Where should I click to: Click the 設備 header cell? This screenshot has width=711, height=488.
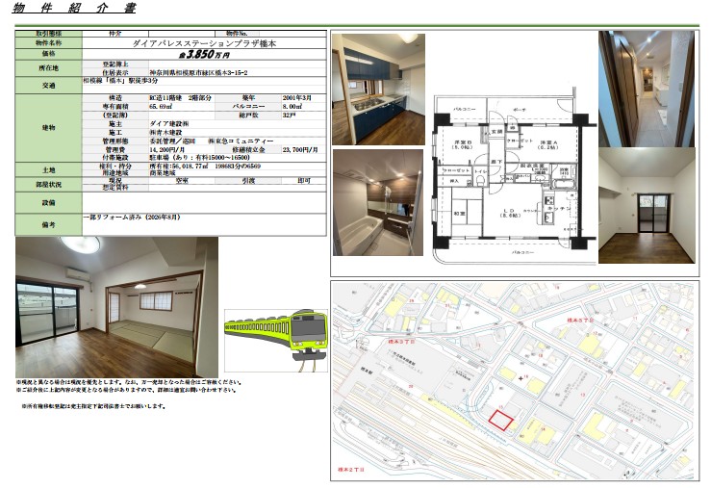click(48, 203)
